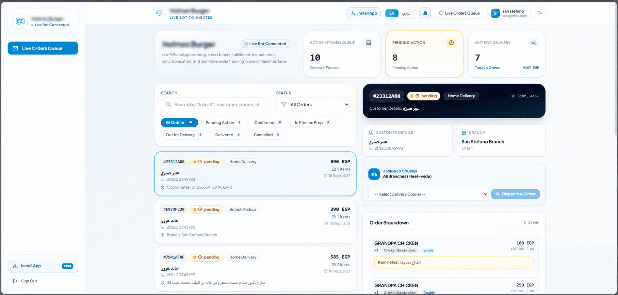Switch language to Arabic عربي
This screenshot has width=618, height=295.
point(406,13)
